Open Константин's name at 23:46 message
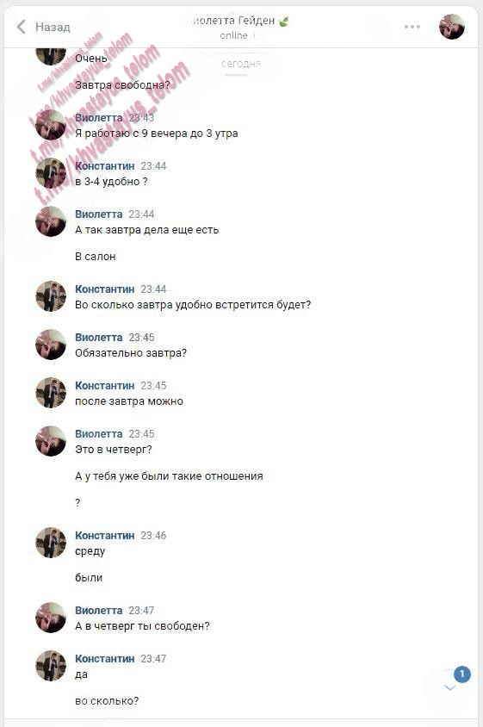This screenshot has height=727, width=483. pyautogui.click(x=105, y=536)
